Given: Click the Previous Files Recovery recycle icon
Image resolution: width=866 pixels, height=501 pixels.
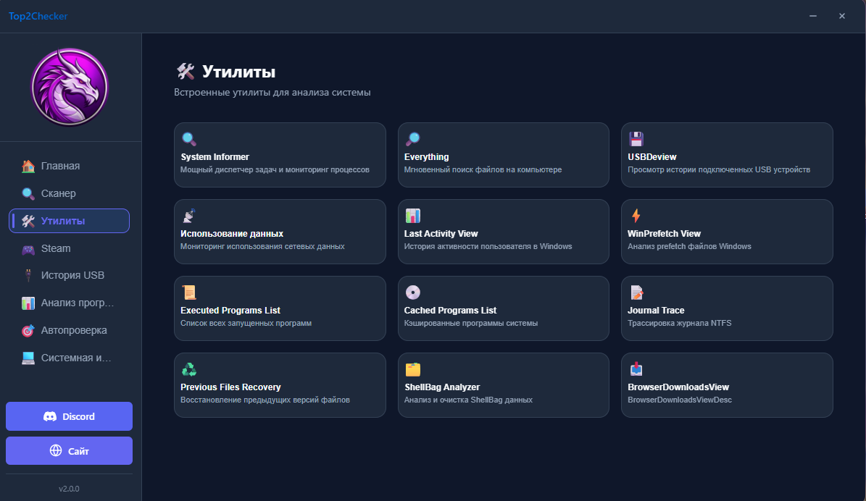Looking at the screenshot, I should 188,369.
